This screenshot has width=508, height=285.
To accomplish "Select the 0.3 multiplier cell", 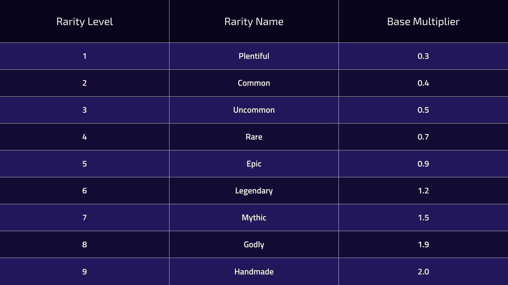I will 423,56.
